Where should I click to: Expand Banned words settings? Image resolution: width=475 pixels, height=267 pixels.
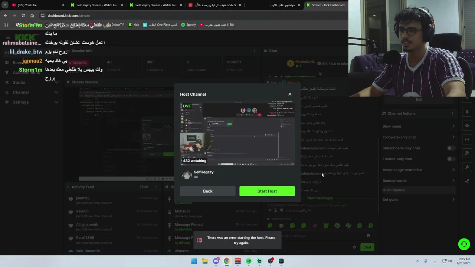[x=419, y=181]
